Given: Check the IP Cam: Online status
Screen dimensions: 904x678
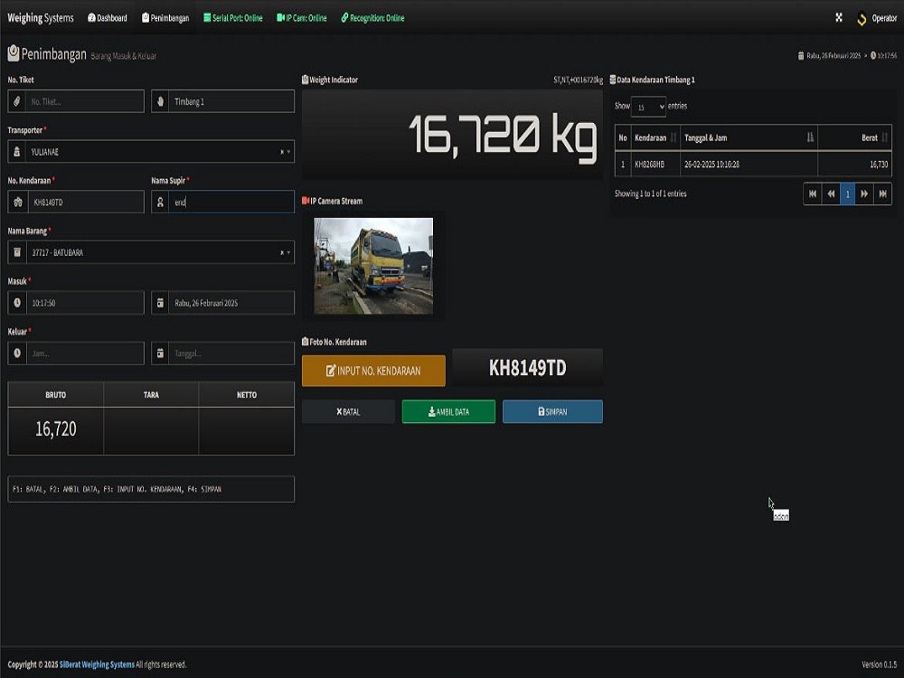Looking at the screenshot, I should point(302,18).
